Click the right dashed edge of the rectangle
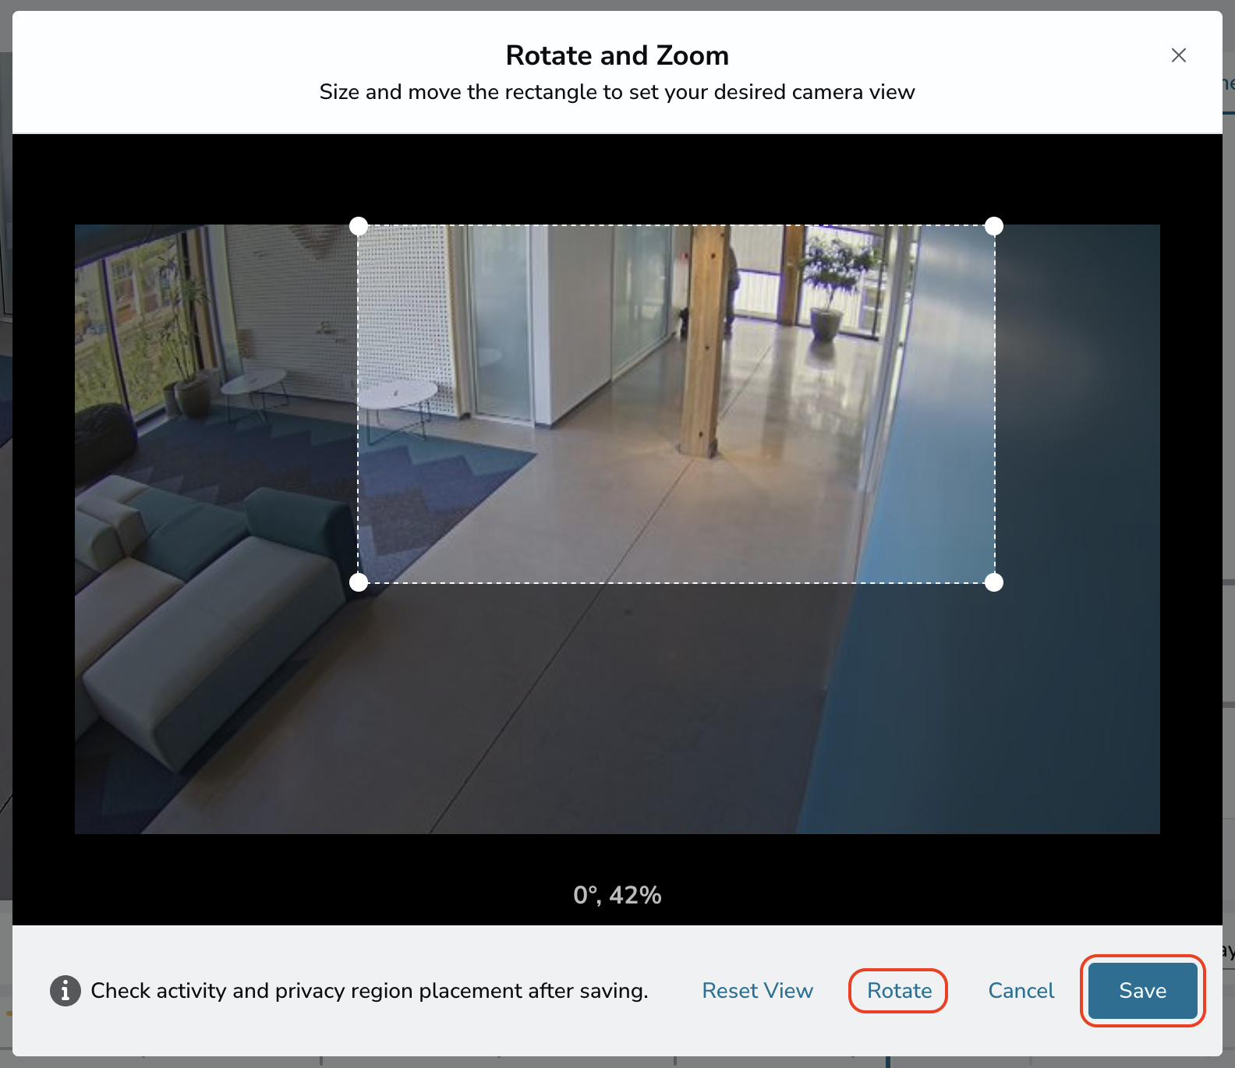Viewport: 1235px width, 1068px height. 994,404
